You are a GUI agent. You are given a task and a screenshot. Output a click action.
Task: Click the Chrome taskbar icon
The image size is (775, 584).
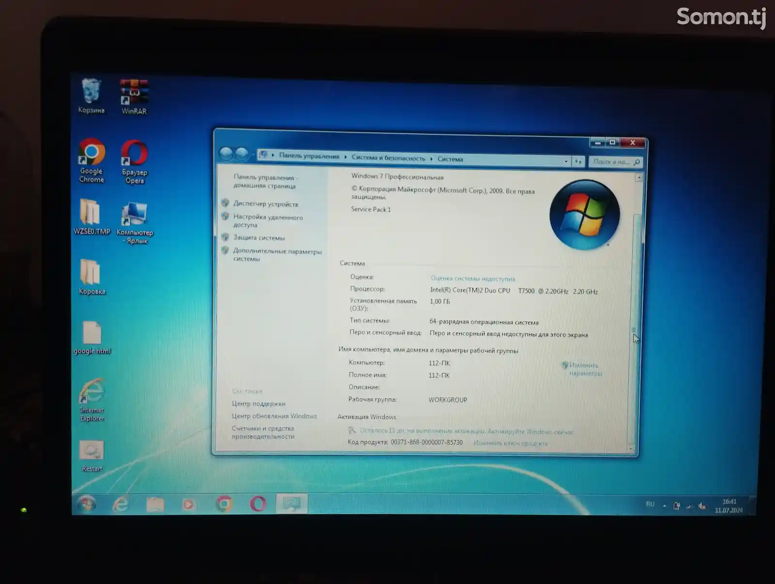click(x=224, y=504)
